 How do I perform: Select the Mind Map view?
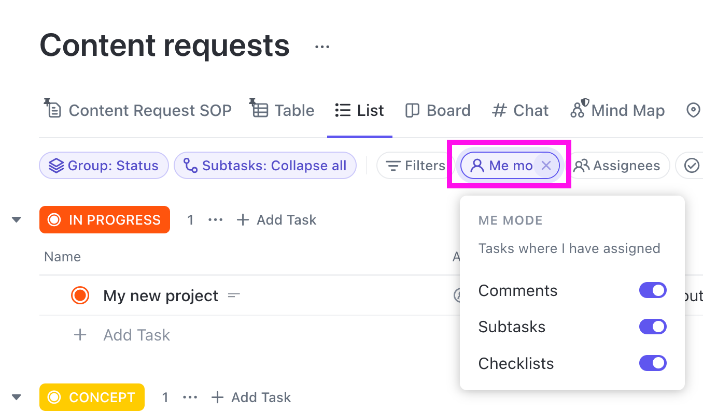point(617,110)
